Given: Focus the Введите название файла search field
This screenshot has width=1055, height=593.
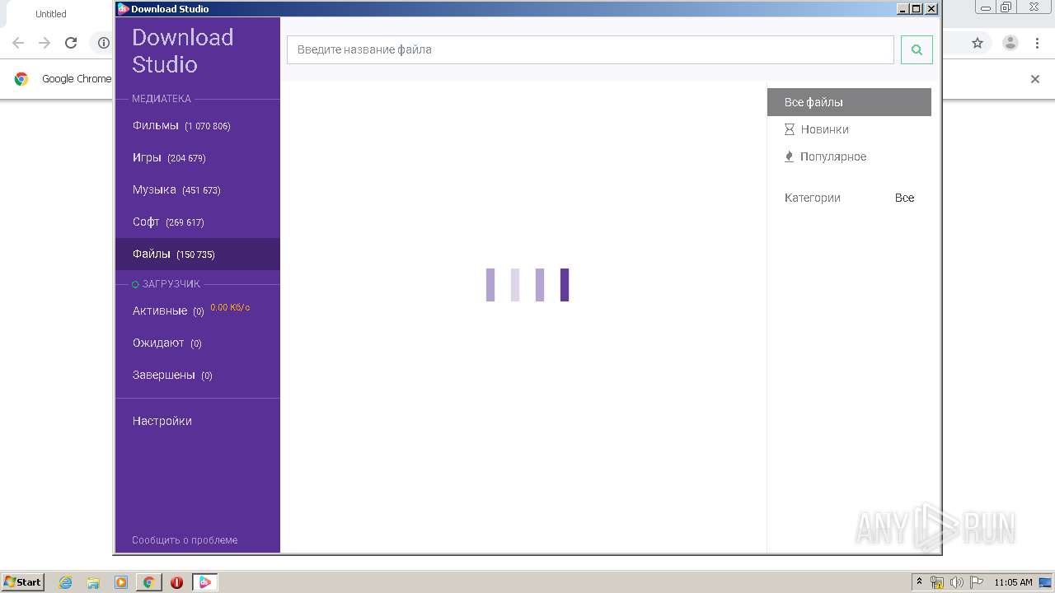Looking at the screenshot, I should pos(590,49).
